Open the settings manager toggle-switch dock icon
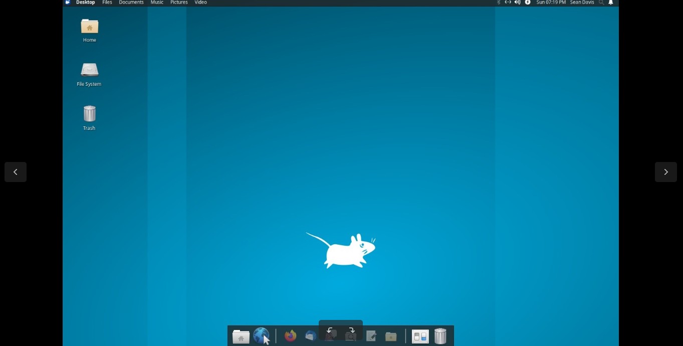Image resolution: width=683 pixels, height=346 pixels. [420, 336]
